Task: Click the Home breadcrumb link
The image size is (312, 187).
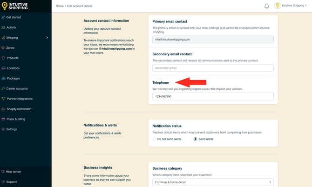Action: 60,6
